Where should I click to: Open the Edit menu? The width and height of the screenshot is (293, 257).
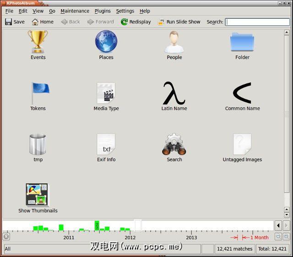click(23, 11)
